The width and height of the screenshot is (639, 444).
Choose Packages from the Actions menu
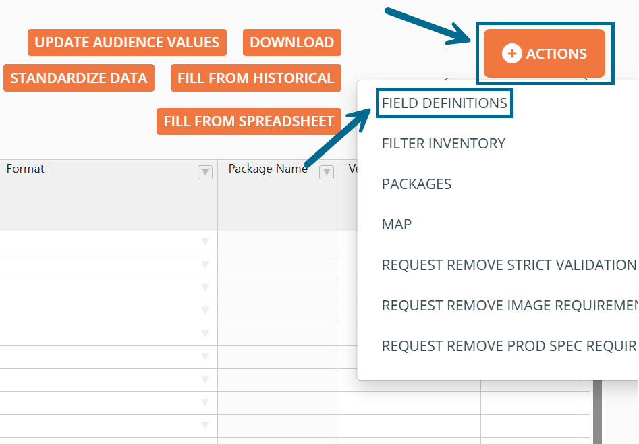pos(416,184)
